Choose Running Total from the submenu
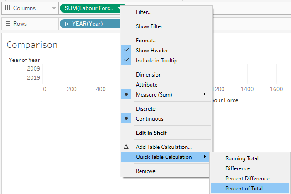Screen dimensions: 291x194 [242, 158]
